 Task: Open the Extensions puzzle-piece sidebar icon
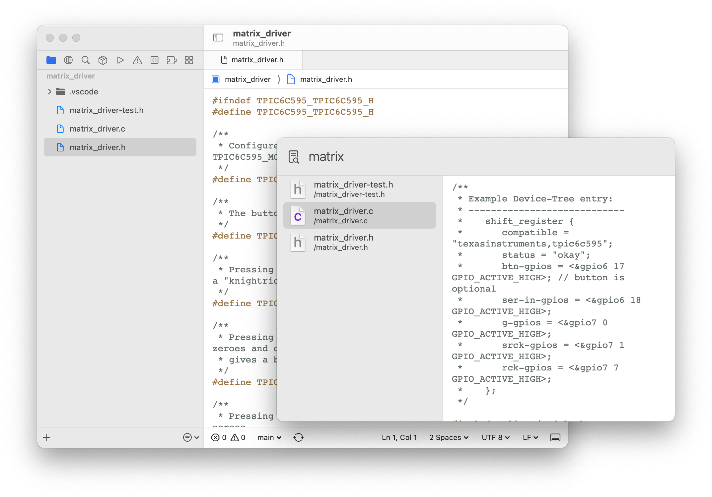click(172, 60)
